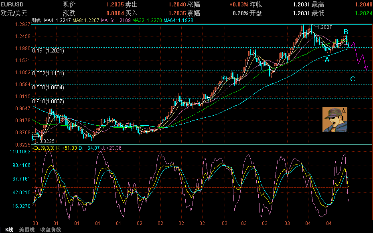
Task: Click the 16.3270 KDJ axis label
Action: (21, 206)
